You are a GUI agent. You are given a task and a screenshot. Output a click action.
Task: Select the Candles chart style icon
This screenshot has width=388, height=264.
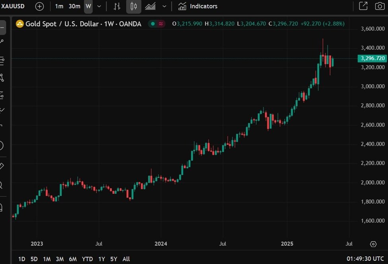tap(134, 6)
